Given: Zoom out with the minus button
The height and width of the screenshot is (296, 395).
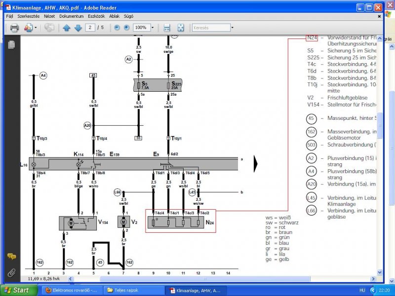Looking at the screenshot, I should point(117,28).
